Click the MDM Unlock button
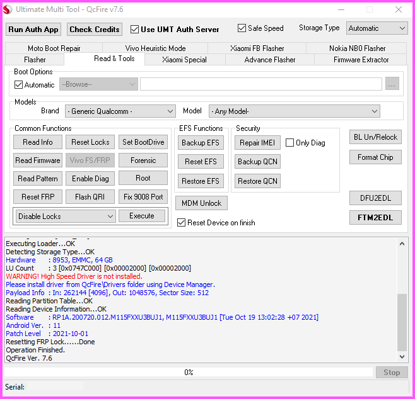Image resolution: width=415 pixels, height=399 pixels. 201,203
